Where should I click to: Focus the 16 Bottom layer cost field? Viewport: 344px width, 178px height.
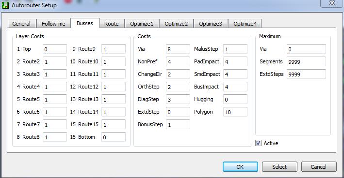pyautogui.click(x=114, y=137)
